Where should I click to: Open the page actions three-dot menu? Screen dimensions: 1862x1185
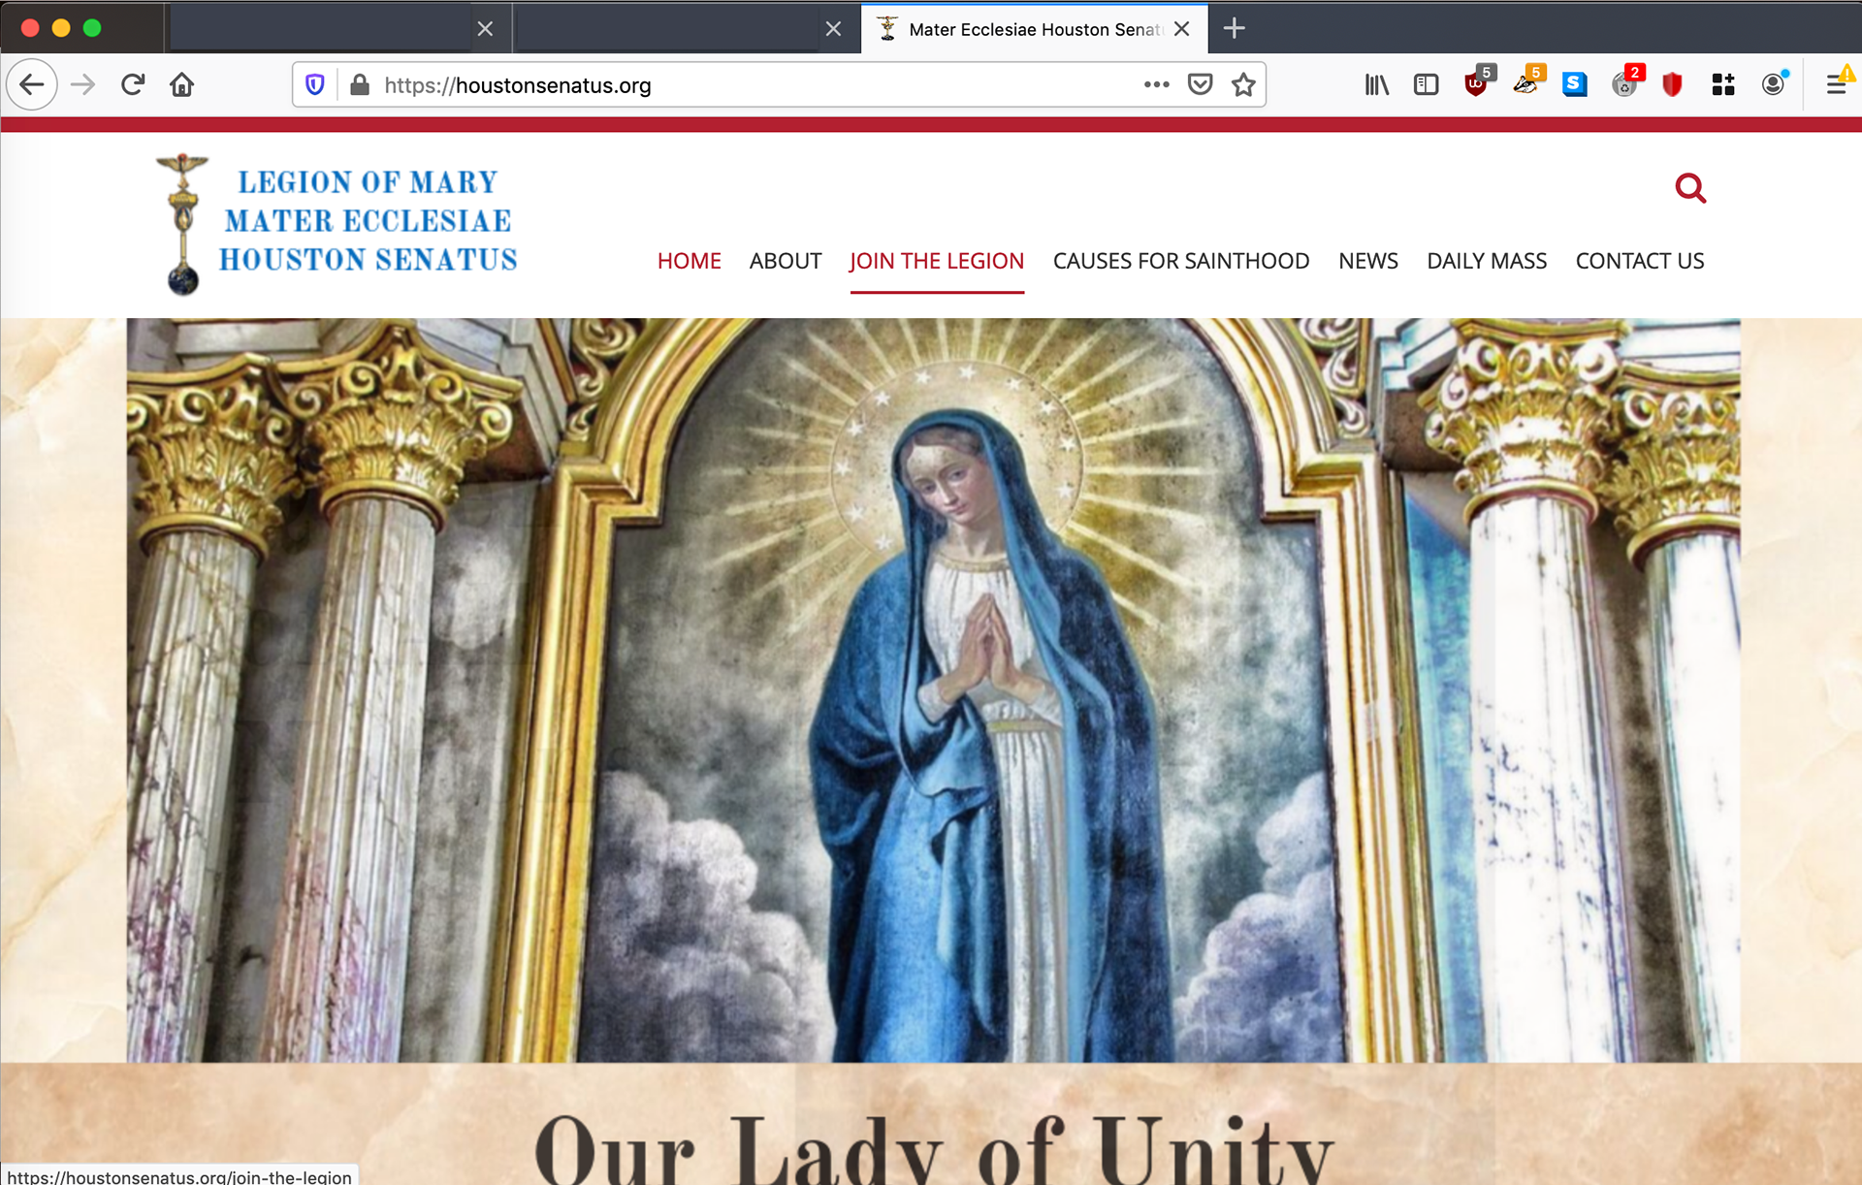(x=1156, y=85)
